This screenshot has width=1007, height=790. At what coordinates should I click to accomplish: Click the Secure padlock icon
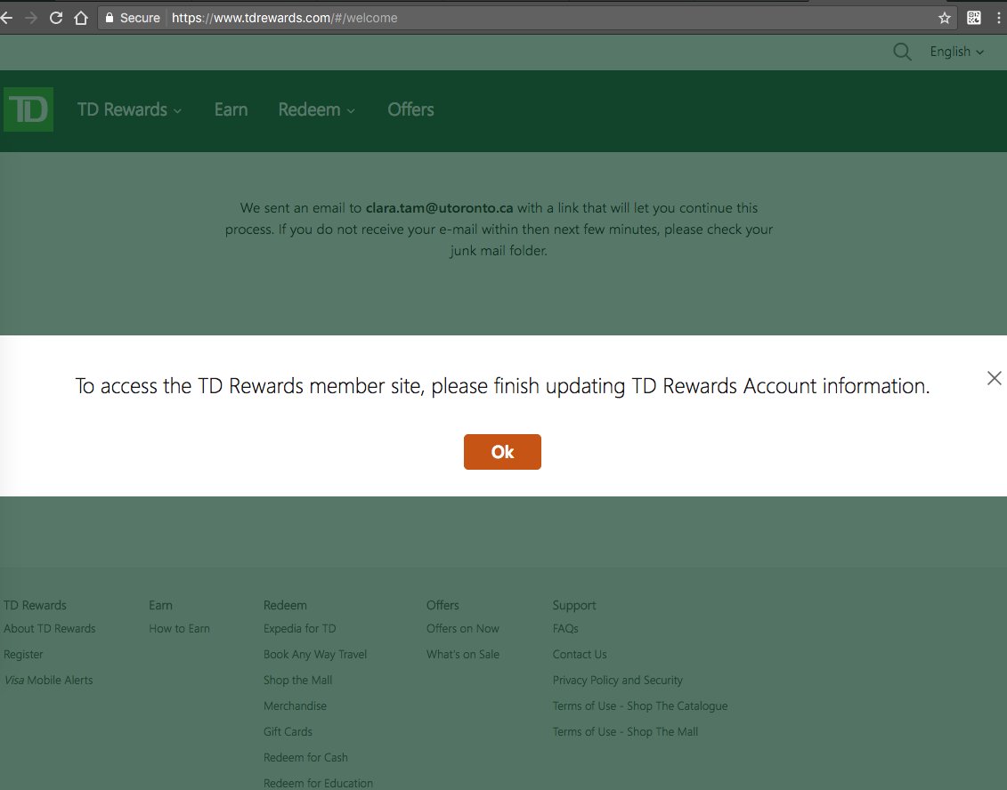[x=110, y=18]
